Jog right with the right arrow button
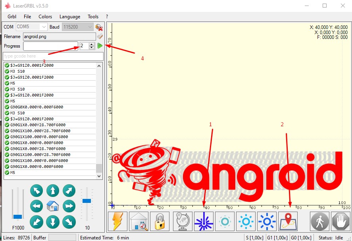The width and height of the screenshot is (352, 241). pyautogui.click(x=69, y=206)
